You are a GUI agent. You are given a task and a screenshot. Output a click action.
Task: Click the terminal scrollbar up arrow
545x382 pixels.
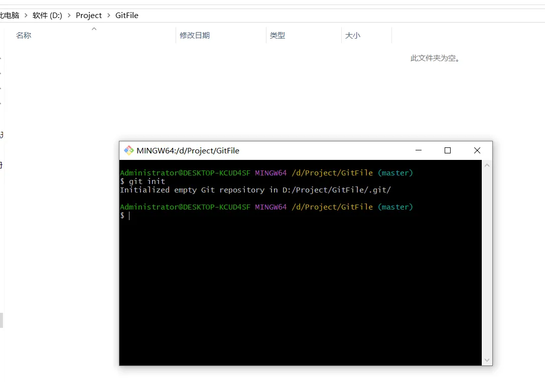[x=487, y=165]
